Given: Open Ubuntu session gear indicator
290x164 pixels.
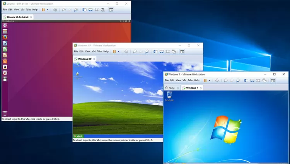Looking at the screenshot, I should point(129,21).
